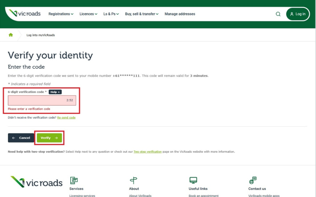Click the home icon in the breadcrumb
The width and height of the screenshot is (316, 197).
(10, 35)
